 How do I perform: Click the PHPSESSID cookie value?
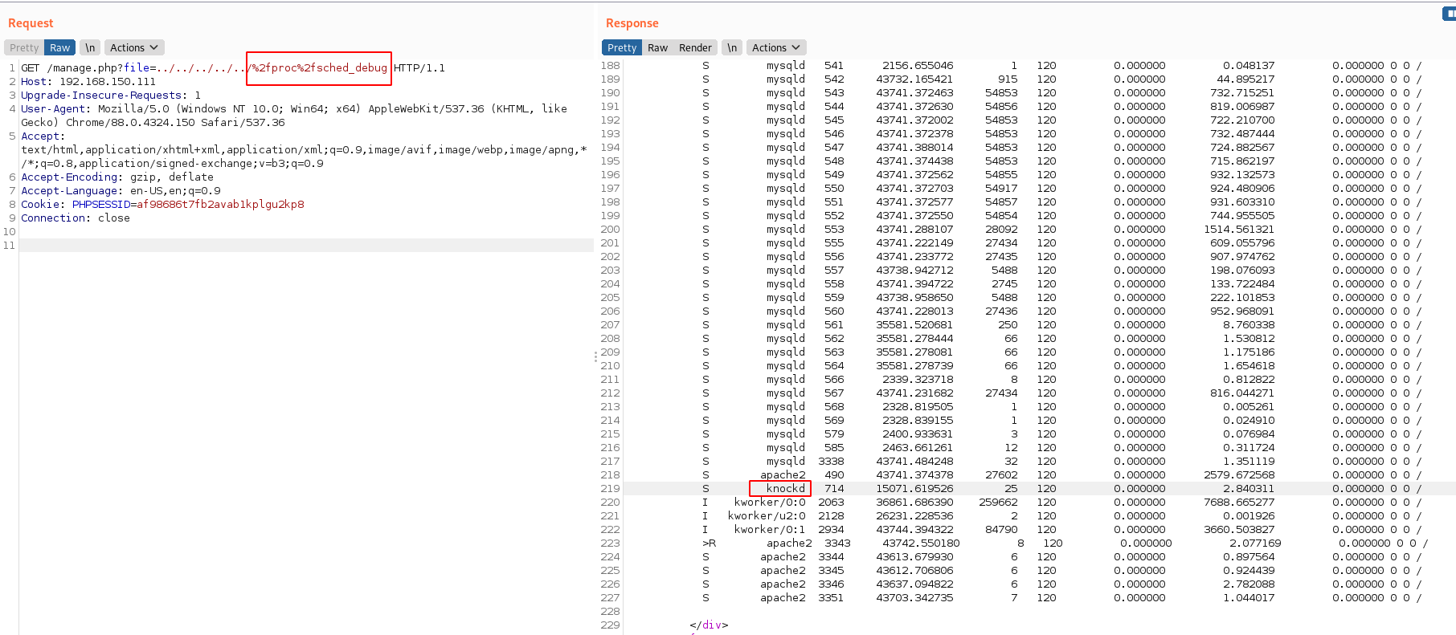pos(220,205)
